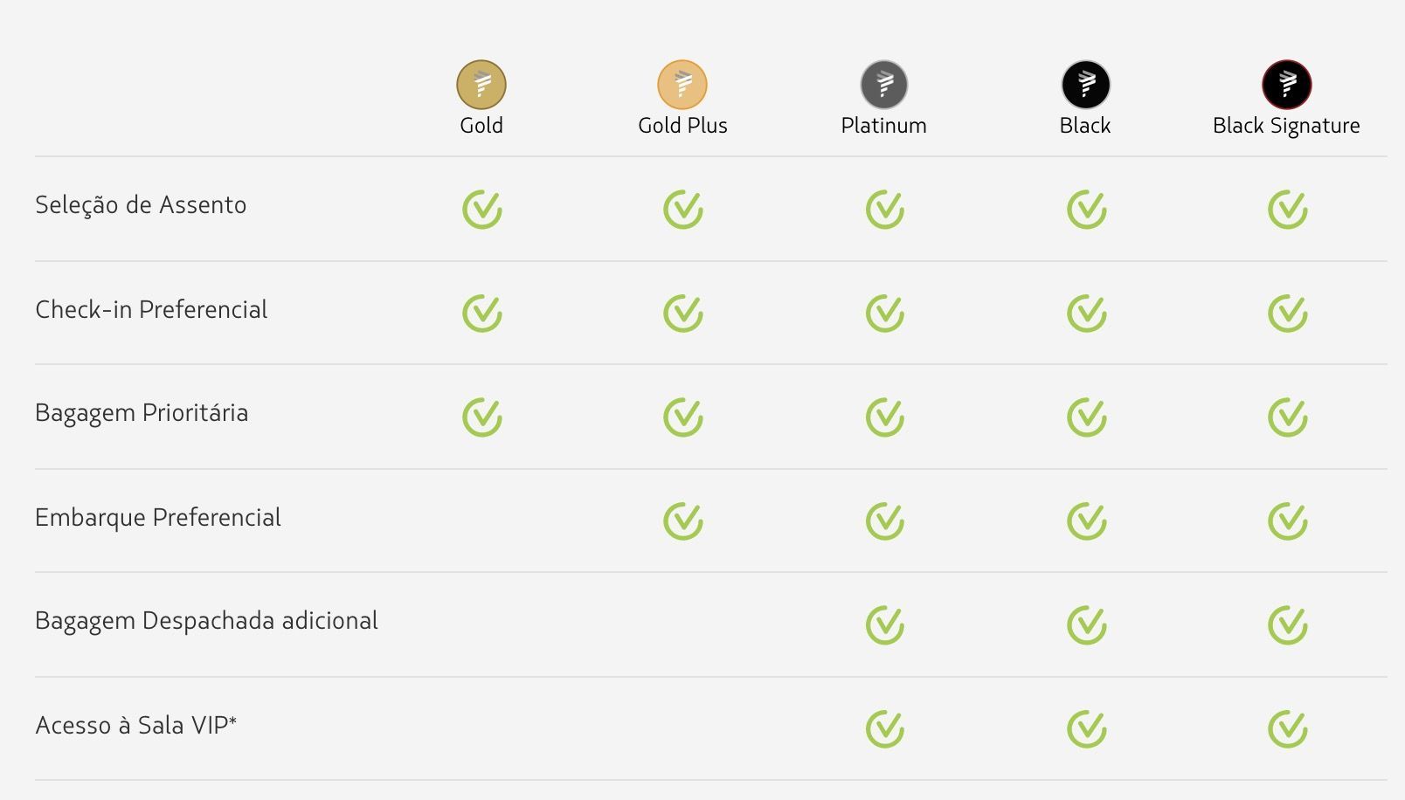Screen dimensions: 1405x800
Task: Click Platinum checkmark for Bagagem Despachada adicional
Action: [885, 625]
